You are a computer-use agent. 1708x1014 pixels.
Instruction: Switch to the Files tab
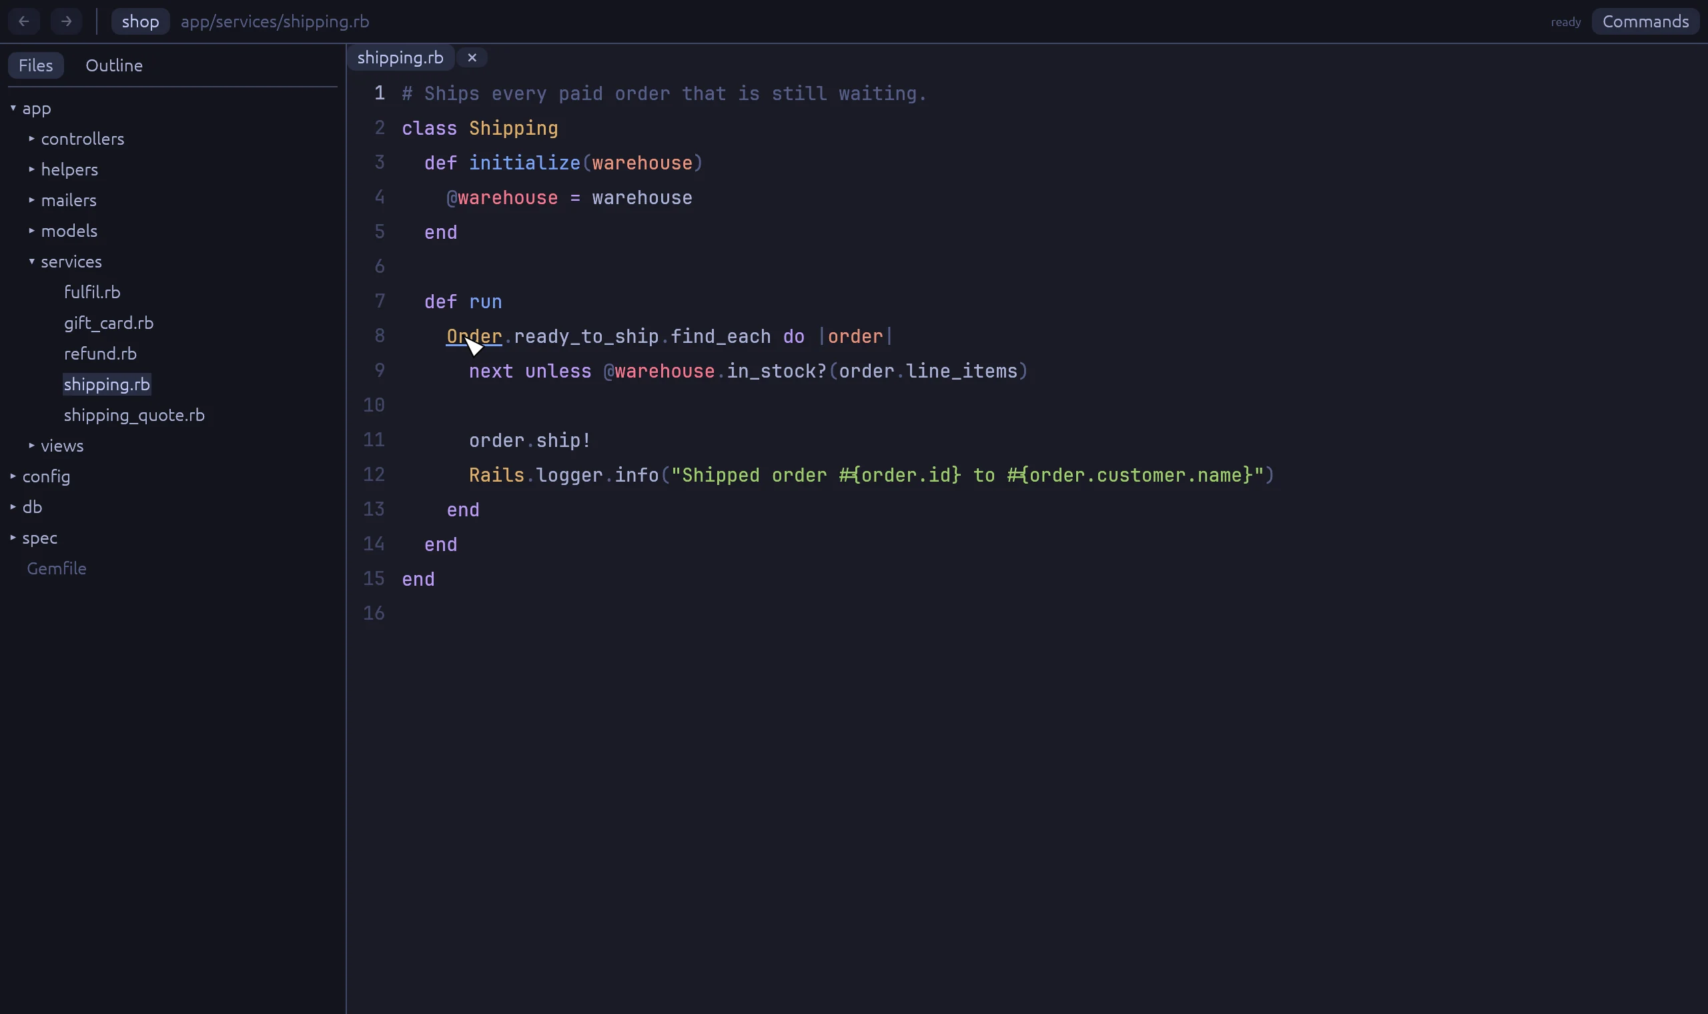coord(35,65)
